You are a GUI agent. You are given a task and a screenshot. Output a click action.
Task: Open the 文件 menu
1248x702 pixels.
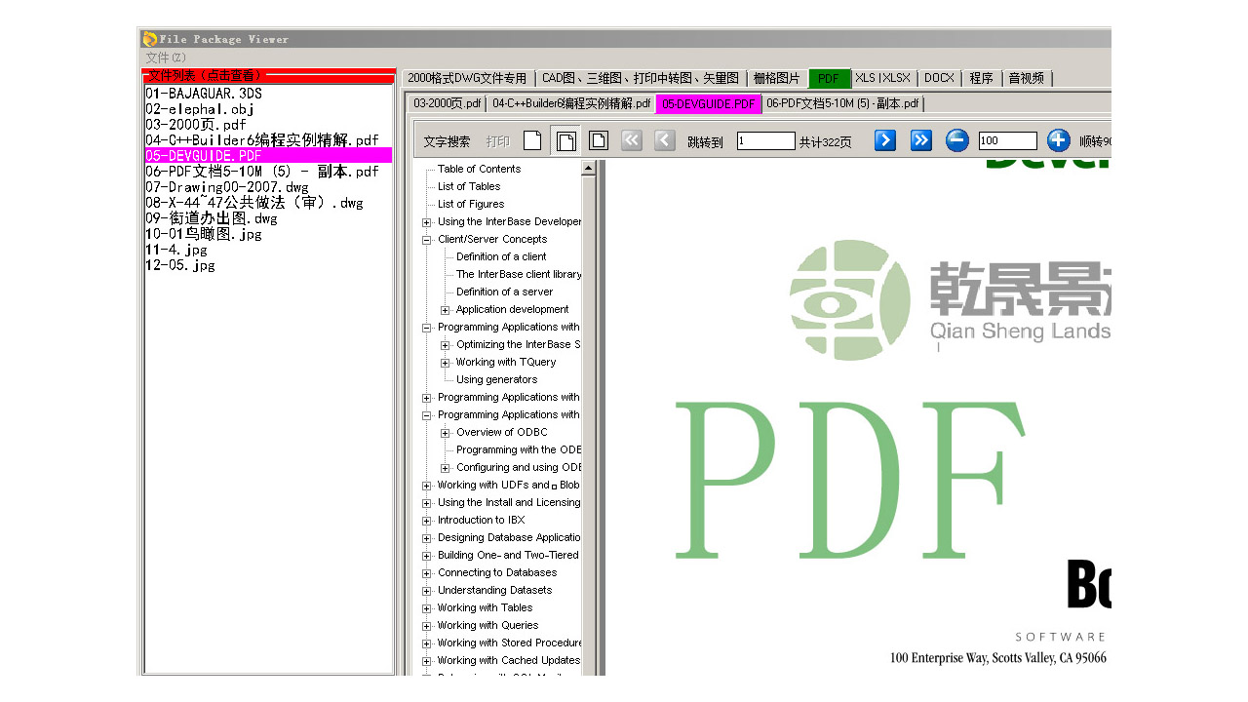click(166, 58)
